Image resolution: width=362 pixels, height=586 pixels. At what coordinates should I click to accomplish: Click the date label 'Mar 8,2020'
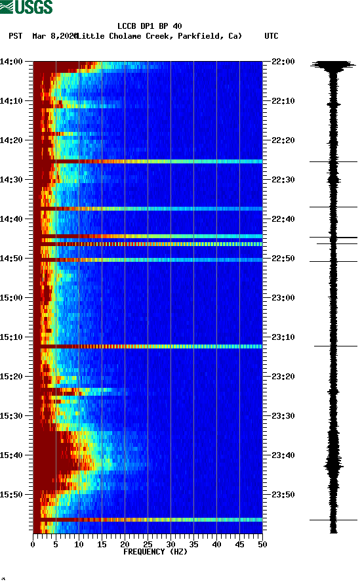click(55, 36)
